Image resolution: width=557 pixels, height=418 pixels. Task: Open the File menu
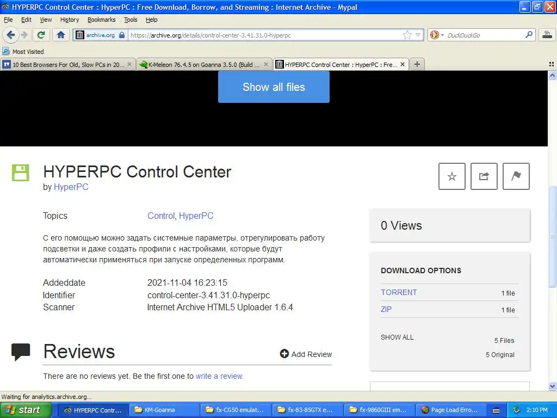8,20
